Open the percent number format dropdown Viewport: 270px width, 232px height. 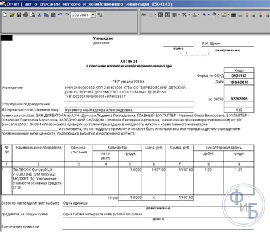189,15
